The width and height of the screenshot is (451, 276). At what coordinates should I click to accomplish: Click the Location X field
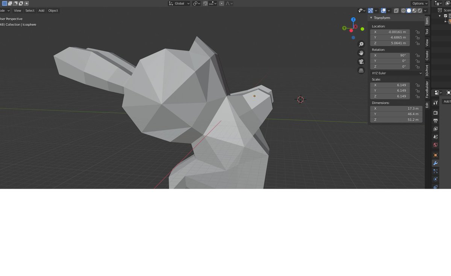[x=390, y=32]
